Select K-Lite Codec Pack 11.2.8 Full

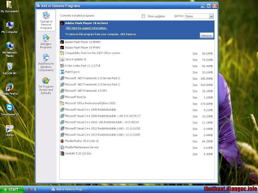click(x=137, y=66)
